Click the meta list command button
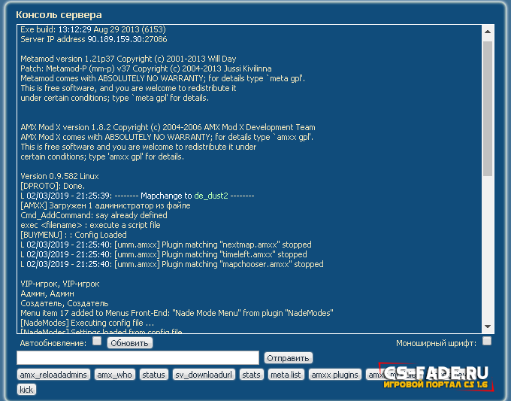The image size is (511, 401). pos(286,375)
